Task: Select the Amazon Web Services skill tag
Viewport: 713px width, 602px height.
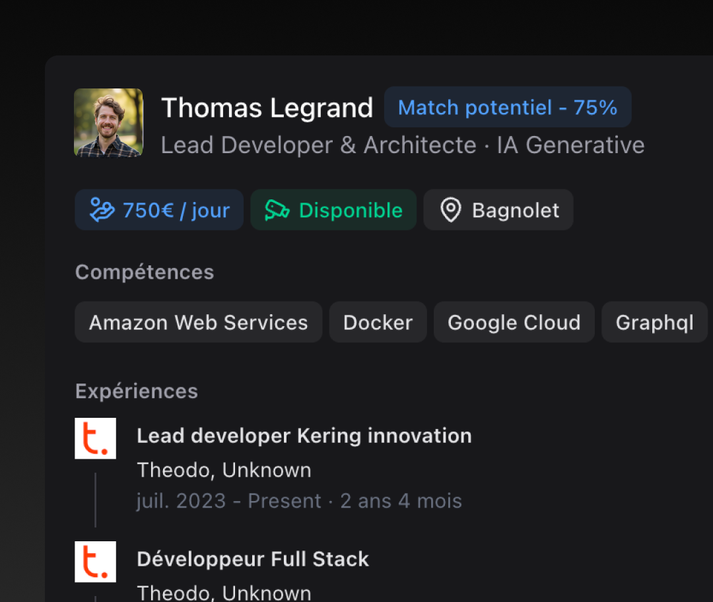Action: coord(198,323)
